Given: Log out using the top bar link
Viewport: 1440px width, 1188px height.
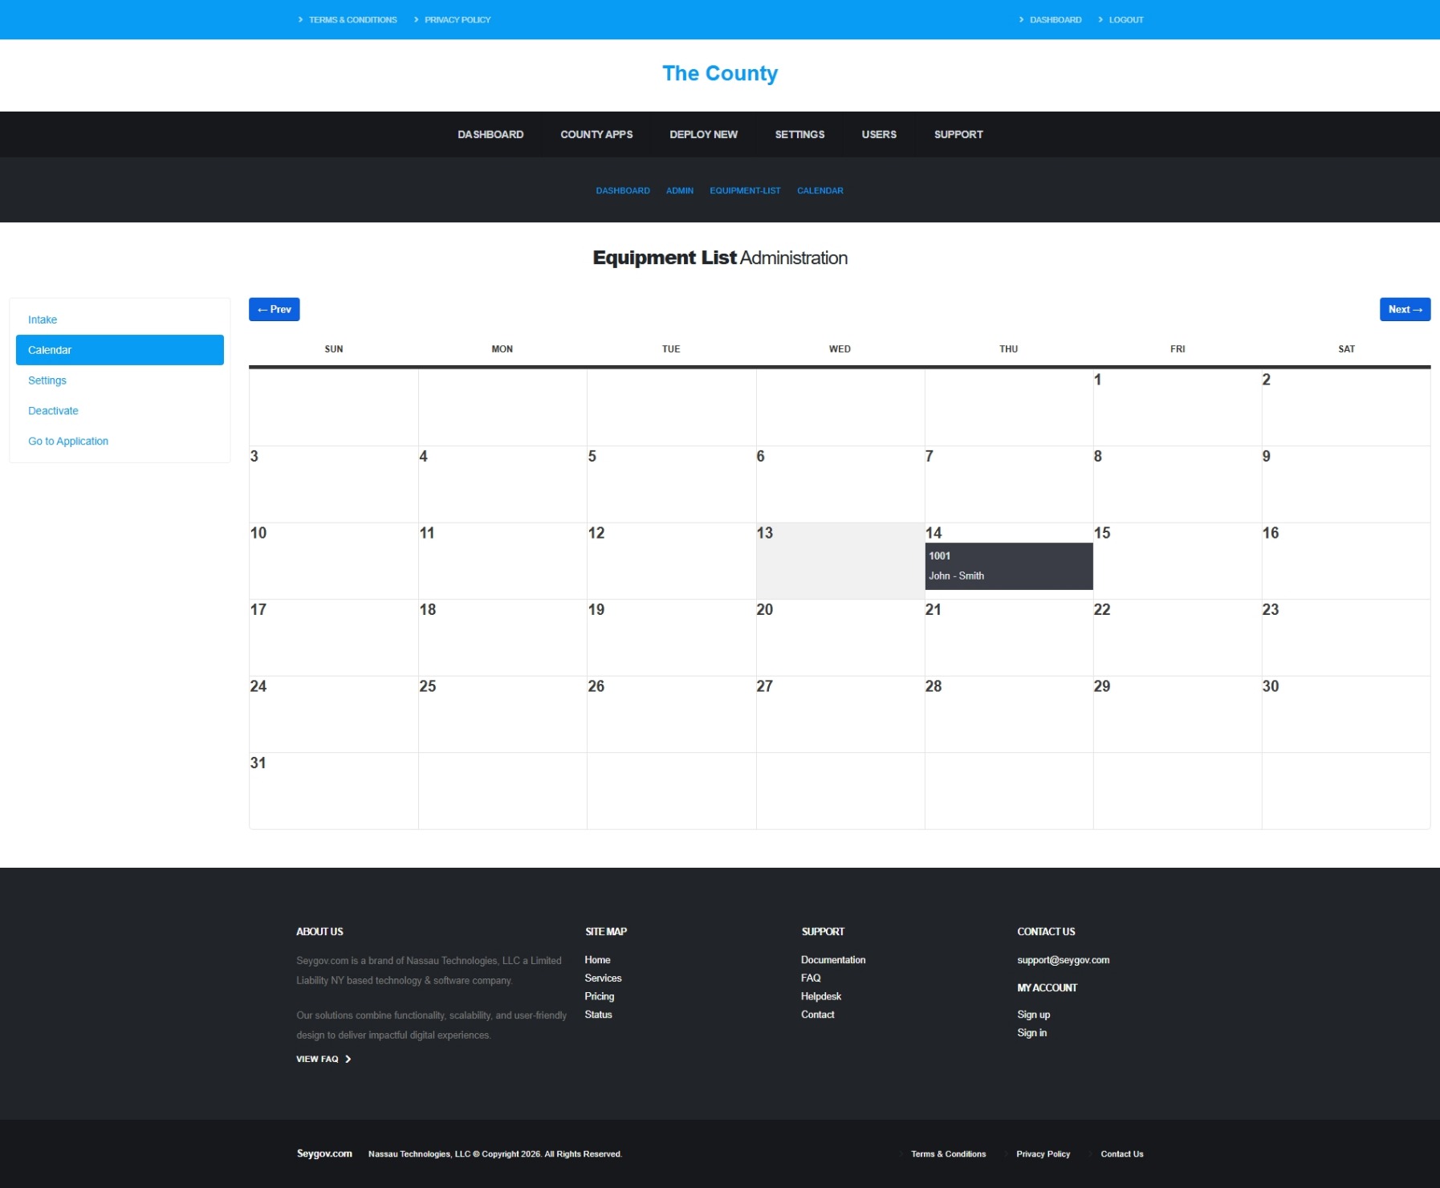Looking at the screenshot, I should point(1125,19).
